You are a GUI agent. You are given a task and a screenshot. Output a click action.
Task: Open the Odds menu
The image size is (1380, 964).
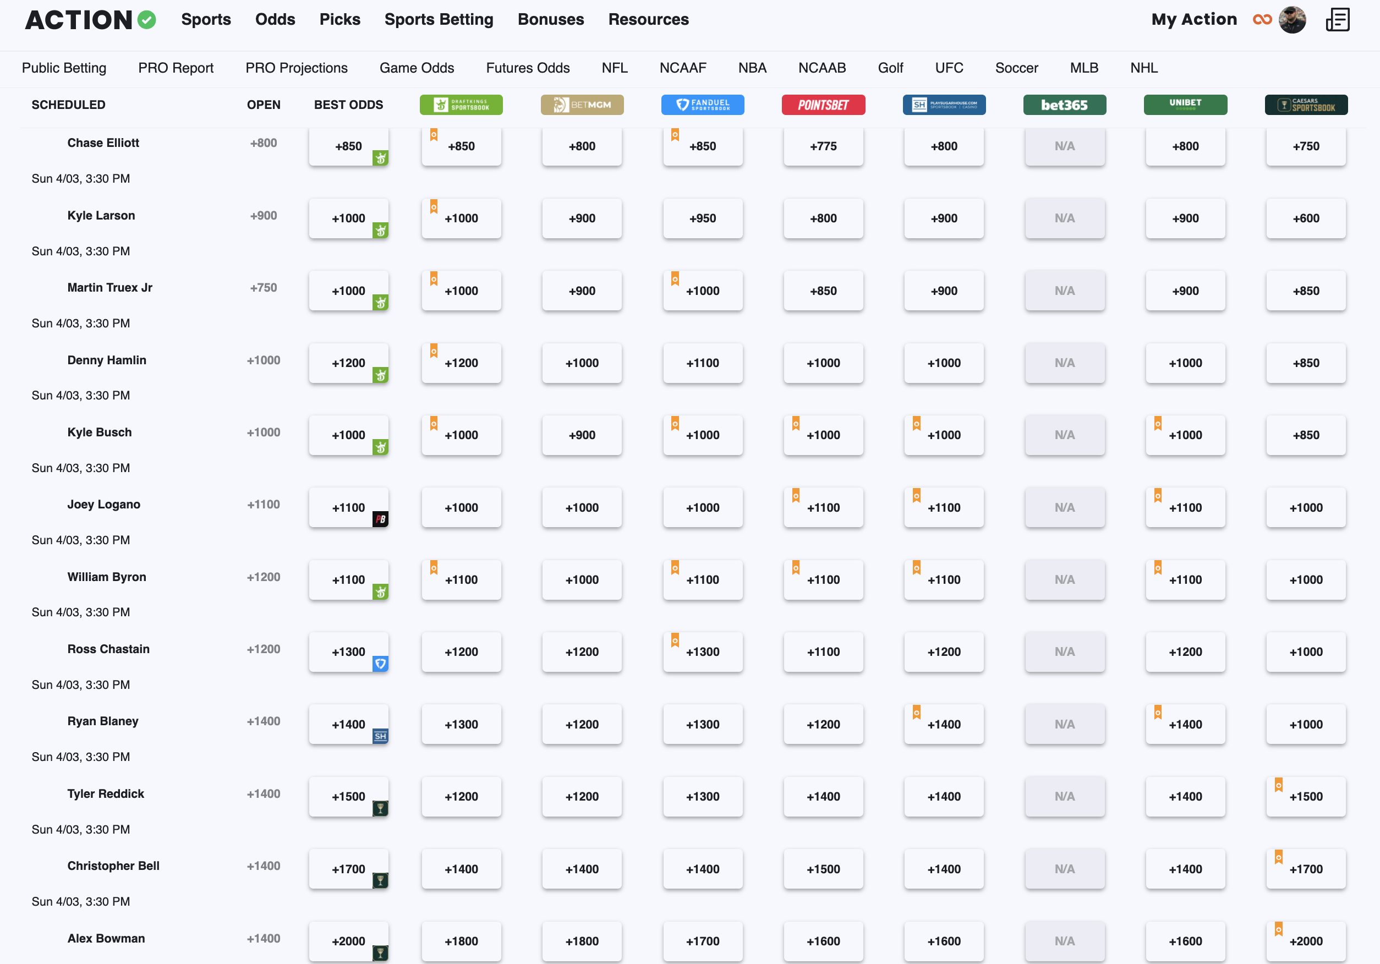(275, 20)
